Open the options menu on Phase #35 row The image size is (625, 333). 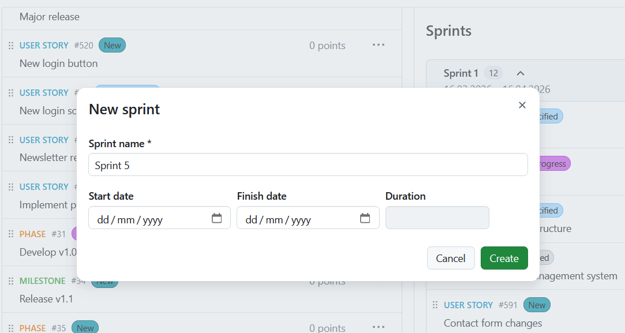pos(379,327)
